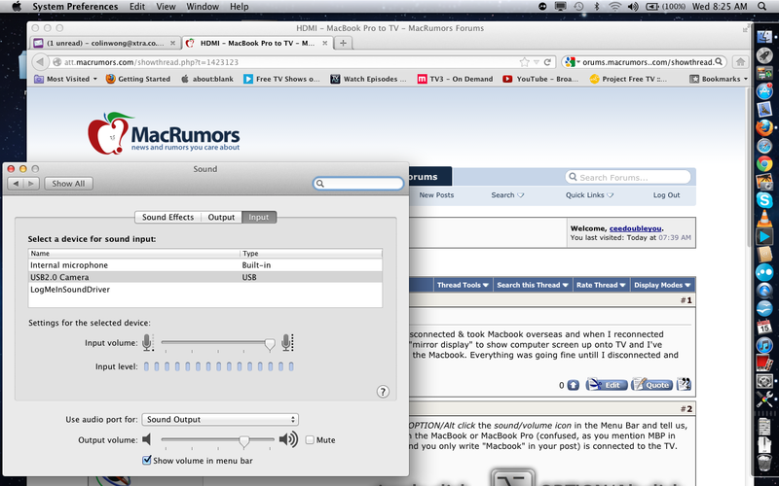779x486 pixels.
Task: Toggle the Mute checkbox
Action: pos(310,440)
